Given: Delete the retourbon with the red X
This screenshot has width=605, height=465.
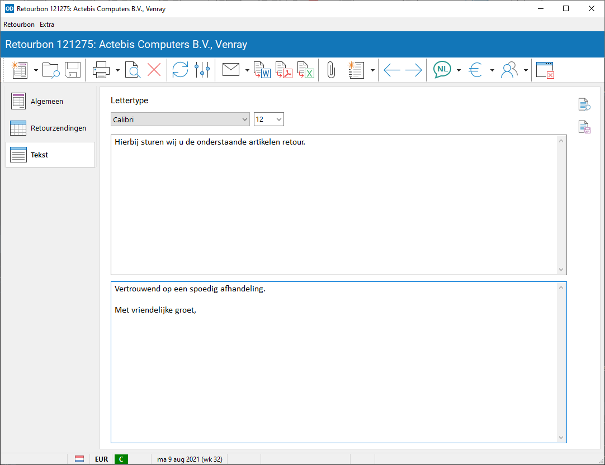Looking at the screenshot, I should 154,70.
